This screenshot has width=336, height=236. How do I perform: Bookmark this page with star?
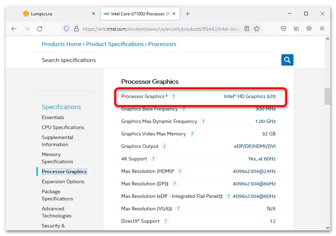[257, 29]
